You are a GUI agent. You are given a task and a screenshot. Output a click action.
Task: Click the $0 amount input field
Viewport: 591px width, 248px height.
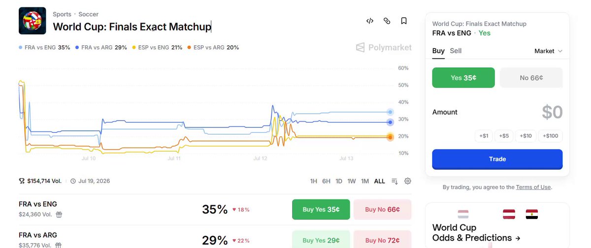coord(497,112)
